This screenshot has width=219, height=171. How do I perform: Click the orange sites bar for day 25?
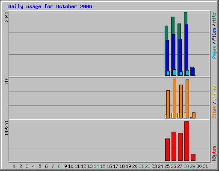pos(168,104)
